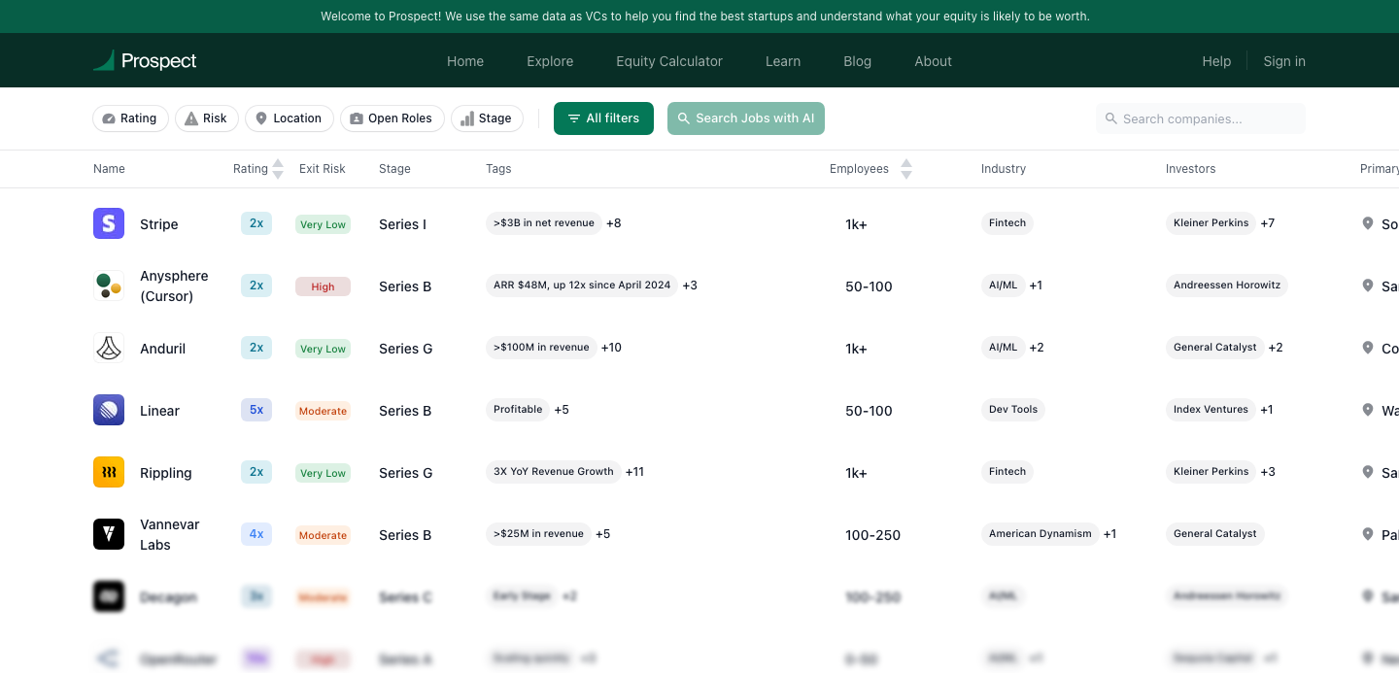Open the Help link
The width and height of the screenshot is (1399, 673).
(x=1216, y=61)
